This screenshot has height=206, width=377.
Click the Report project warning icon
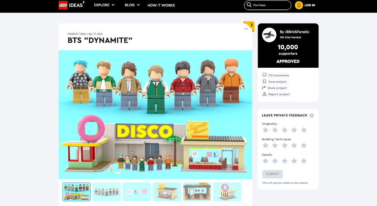264,94
